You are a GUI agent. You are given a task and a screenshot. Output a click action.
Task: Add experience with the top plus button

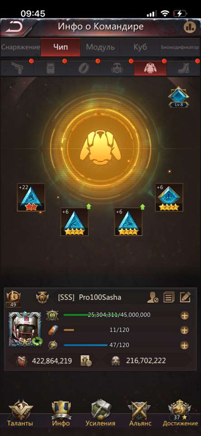pos(184,315)
